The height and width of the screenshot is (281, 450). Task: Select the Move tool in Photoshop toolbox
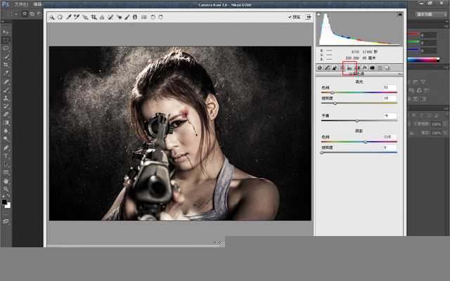pyautogui.click(x=6, y=32)
